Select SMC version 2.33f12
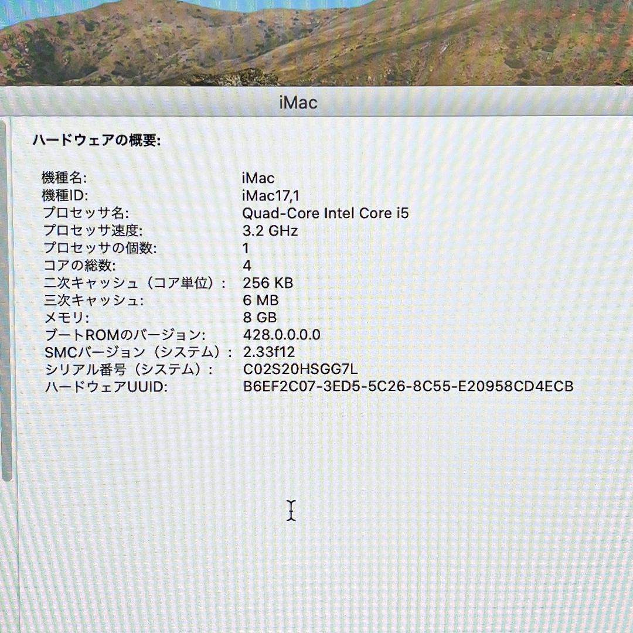 pyautogui.click(x=269, y=352)
